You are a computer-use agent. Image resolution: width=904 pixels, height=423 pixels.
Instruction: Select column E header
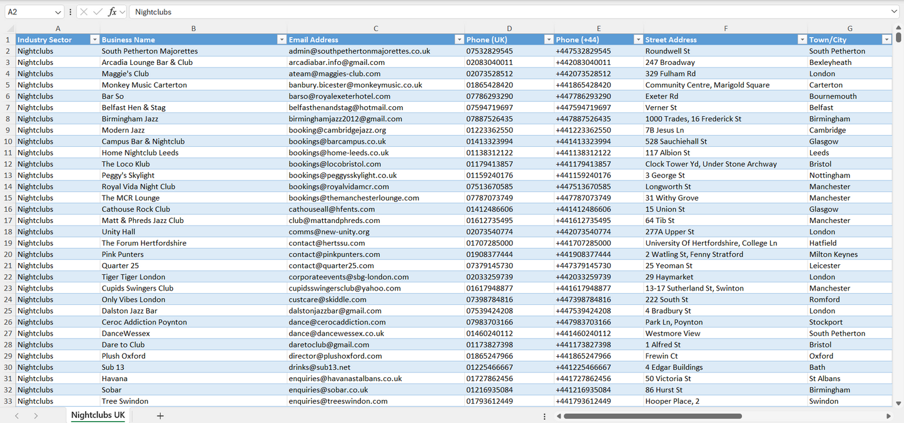599,29
